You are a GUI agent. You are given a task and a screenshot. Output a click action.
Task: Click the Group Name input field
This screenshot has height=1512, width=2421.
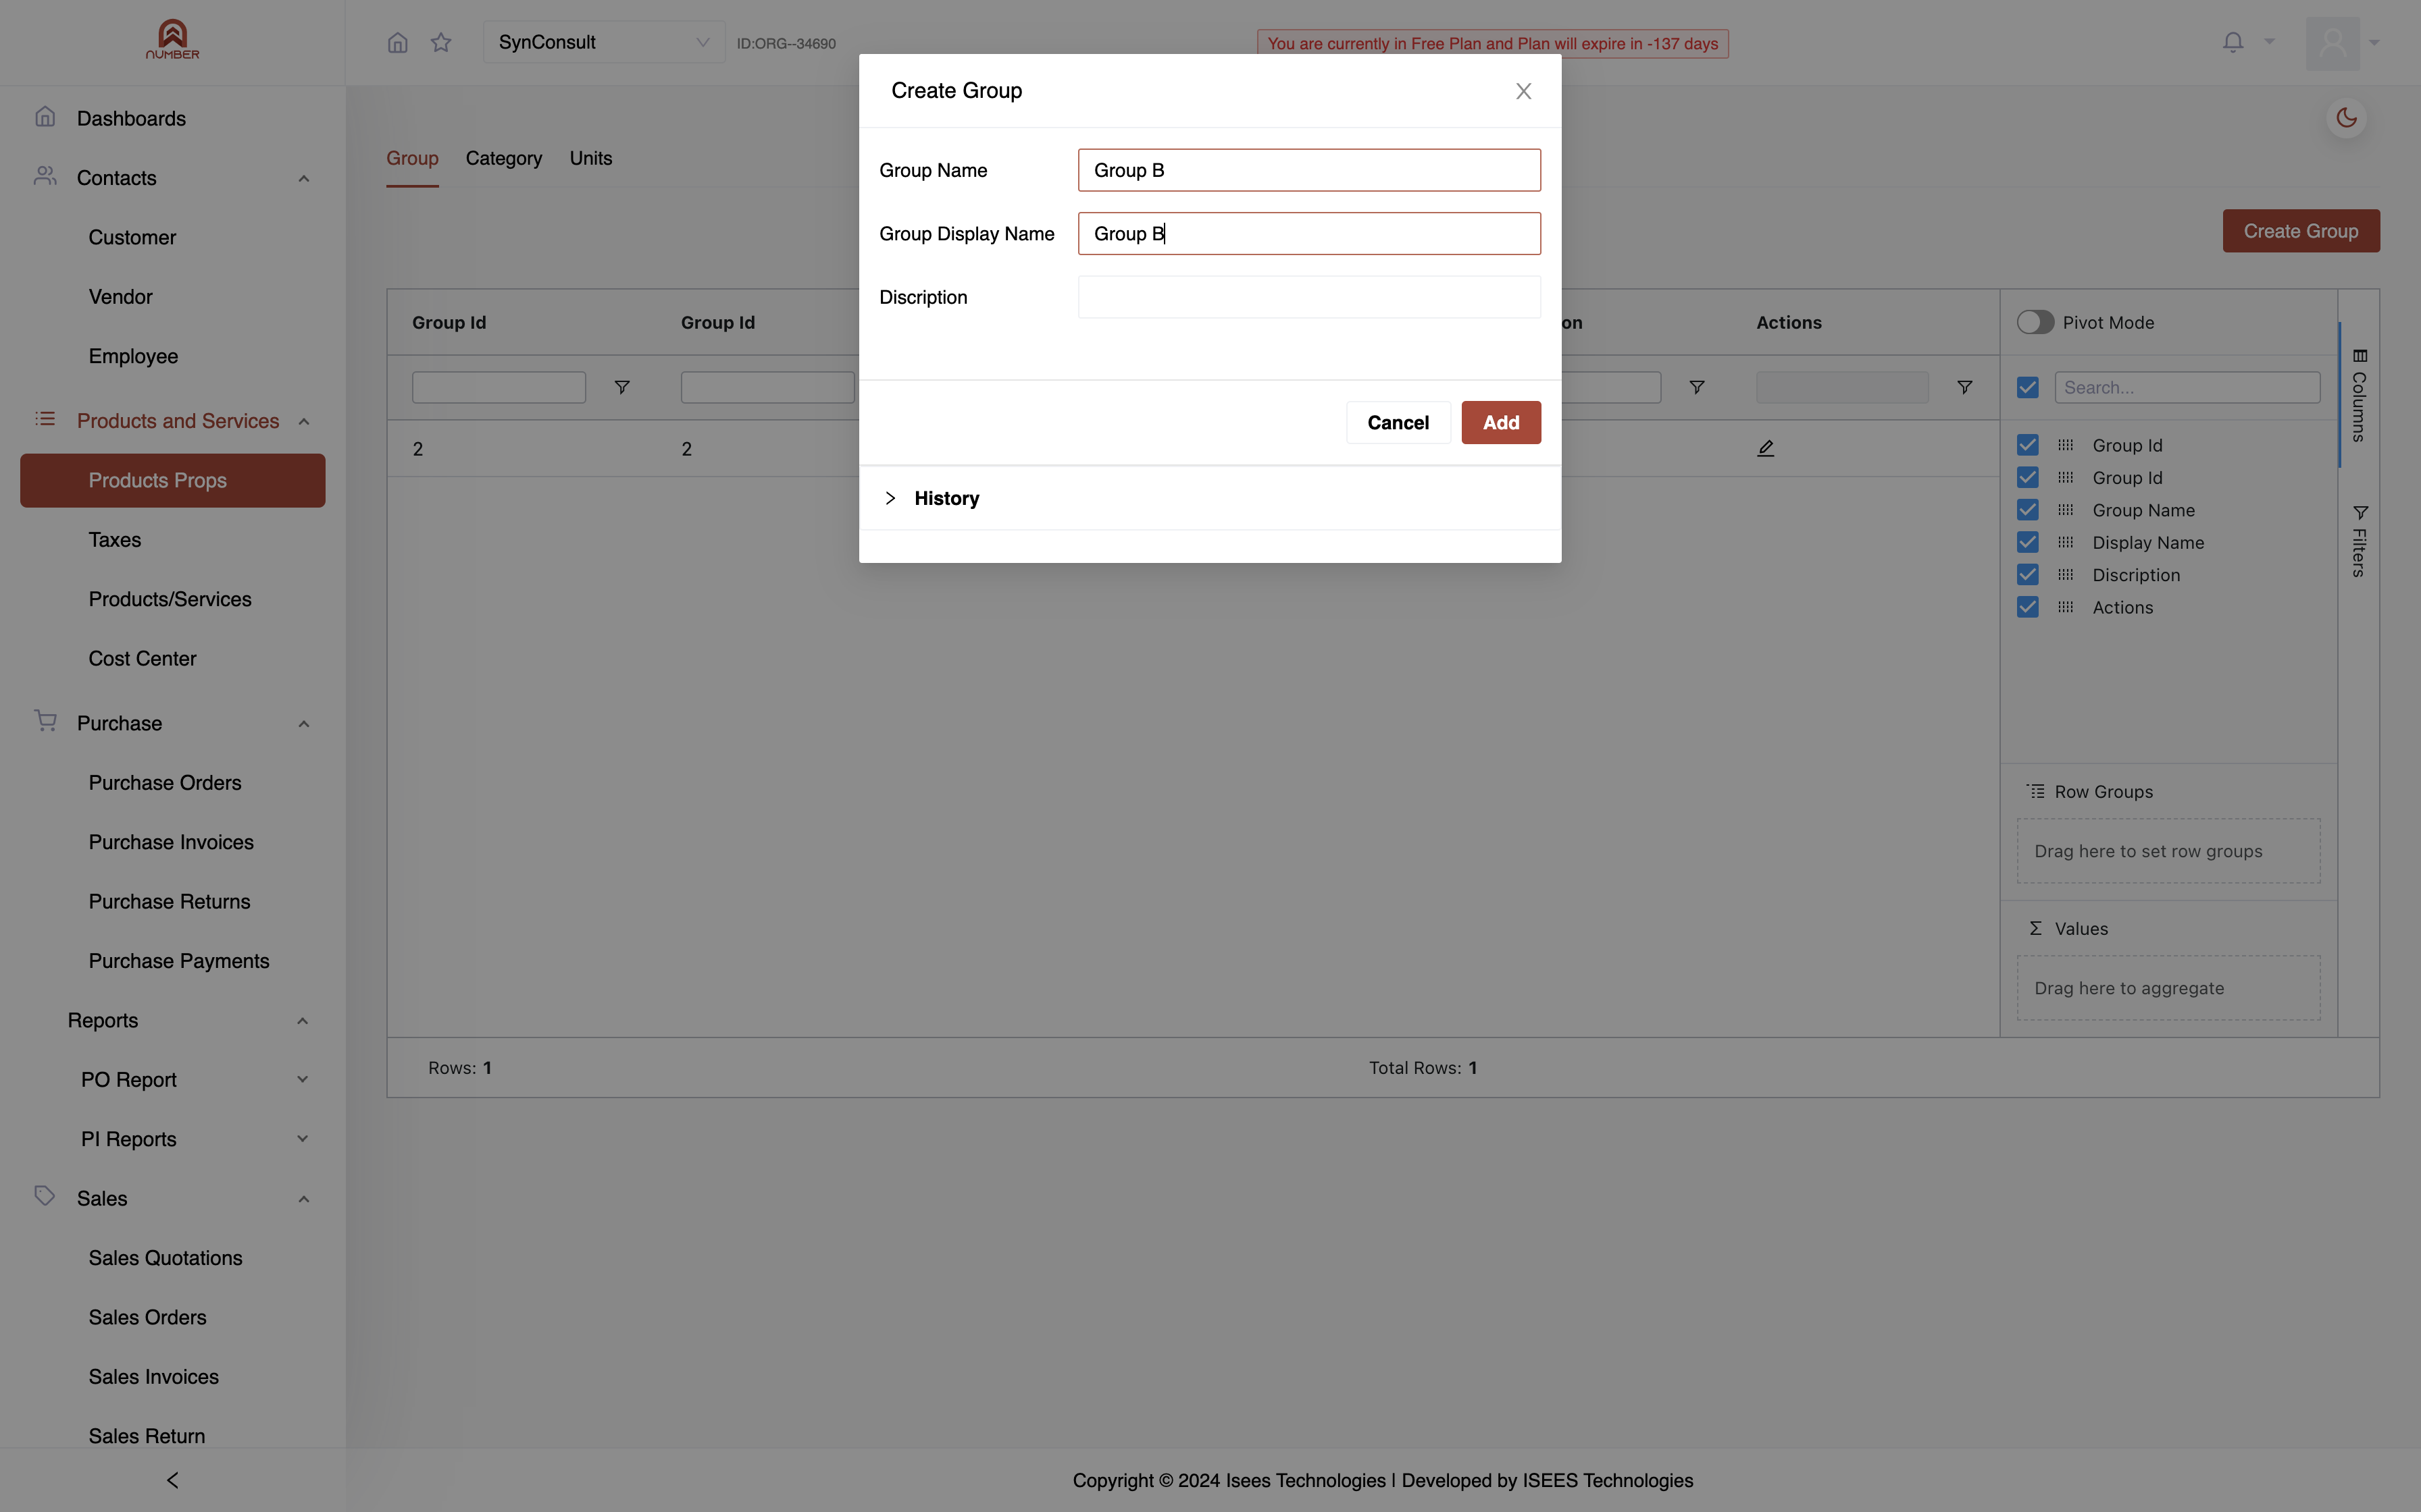pos(1308,170)
